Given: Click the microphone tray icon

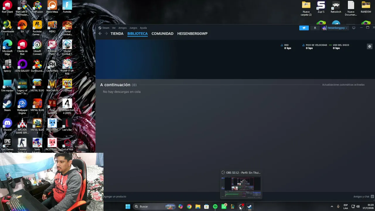Looking at the screenshot, I should click(x=338, y=207).
